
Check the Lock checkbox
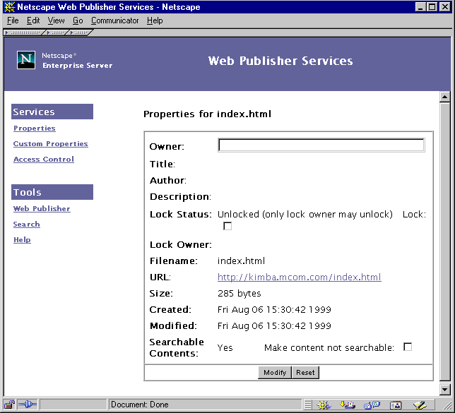pyautogui.click(x=227, y=226)
